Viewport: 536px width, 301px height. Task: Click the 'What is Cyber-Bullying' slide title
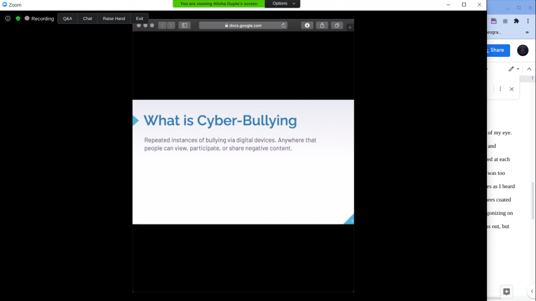[x=220, y=120]
